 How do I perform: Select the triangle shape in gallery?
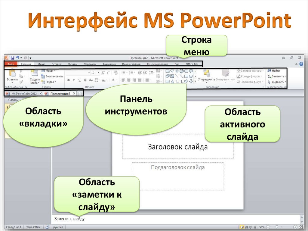(172, 81)
